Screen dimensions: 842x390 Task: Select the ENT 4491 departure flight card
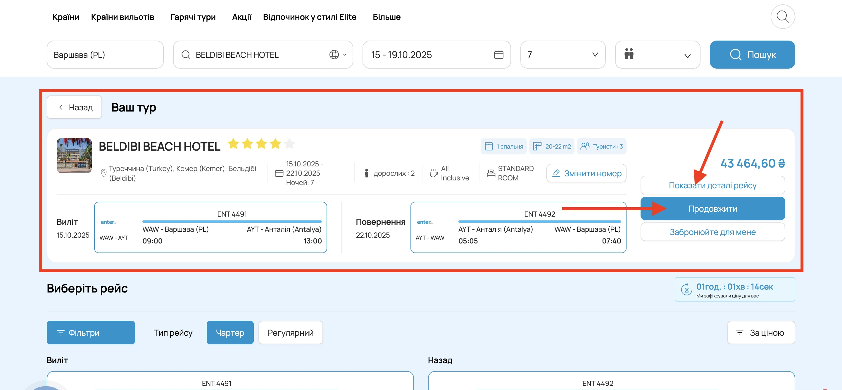(210, 227)
